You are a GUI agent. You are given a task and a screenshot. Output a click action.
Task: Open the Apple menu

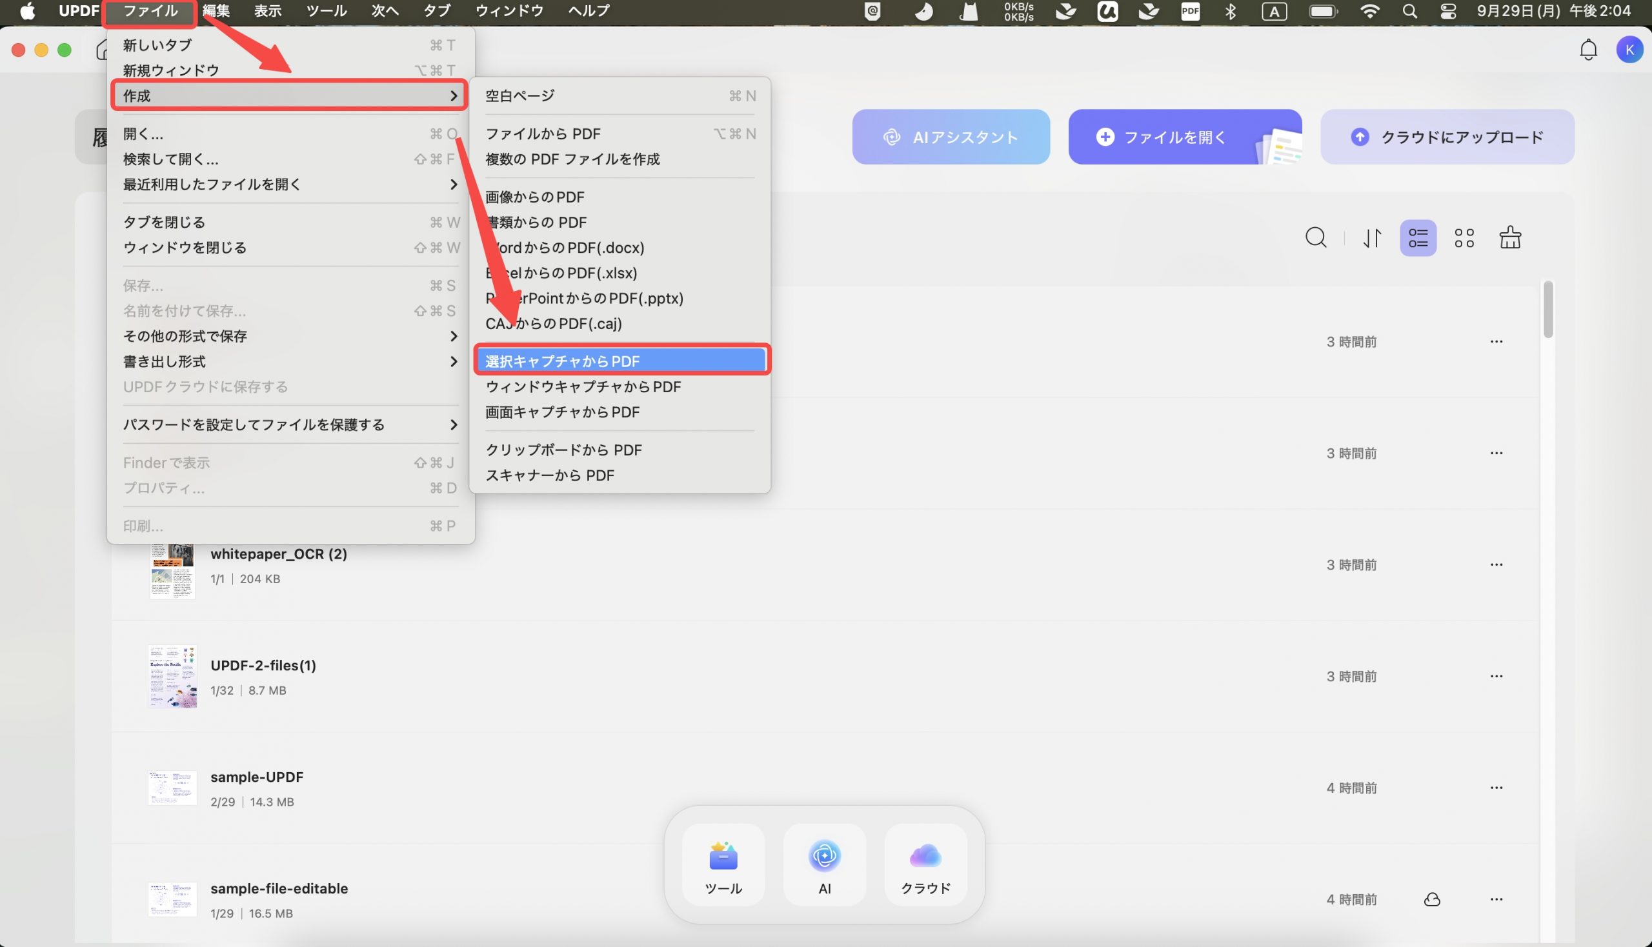pos(27,11)
